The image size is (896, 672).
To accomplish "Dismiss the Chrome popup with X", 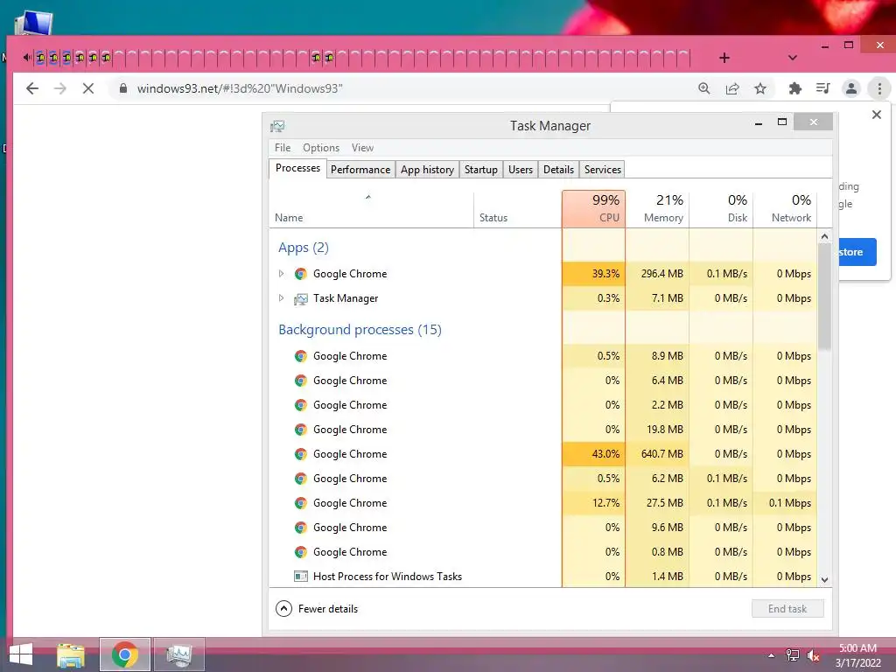I will tap(877, 115).
